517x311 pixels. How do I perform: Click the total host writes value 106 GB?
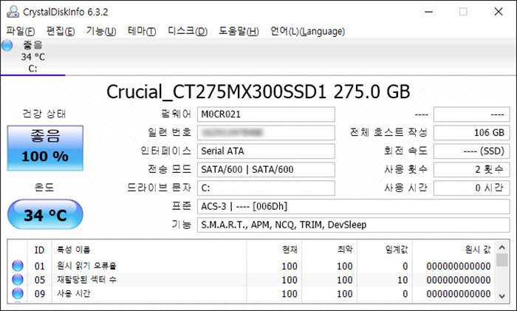click(471, 133)
